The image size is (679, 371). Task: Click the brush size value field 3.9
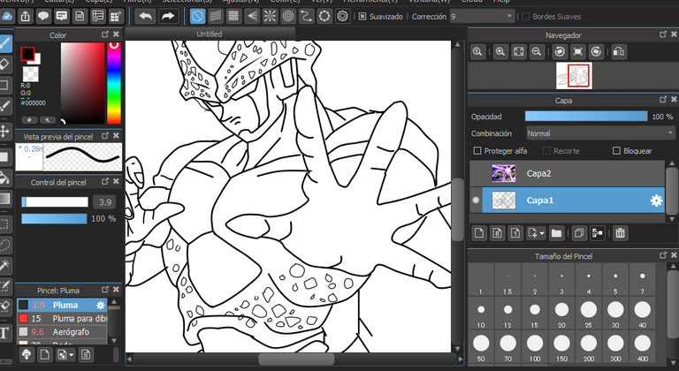(x=104, y=201)
